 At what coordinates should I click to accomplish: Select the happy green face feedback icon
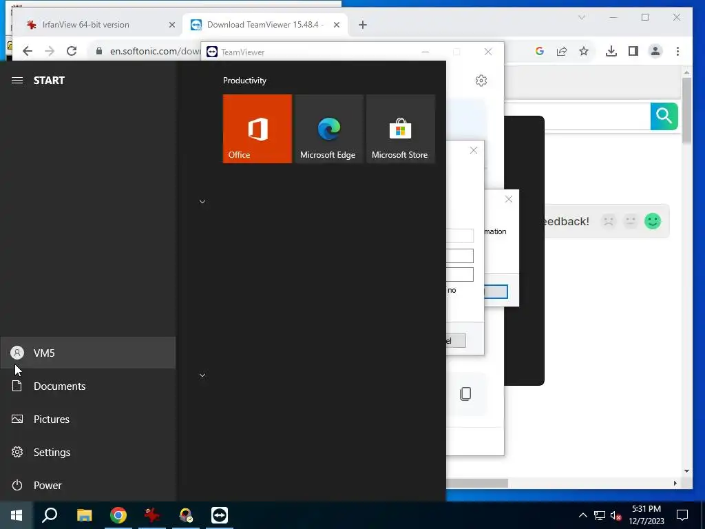point(653,221)
